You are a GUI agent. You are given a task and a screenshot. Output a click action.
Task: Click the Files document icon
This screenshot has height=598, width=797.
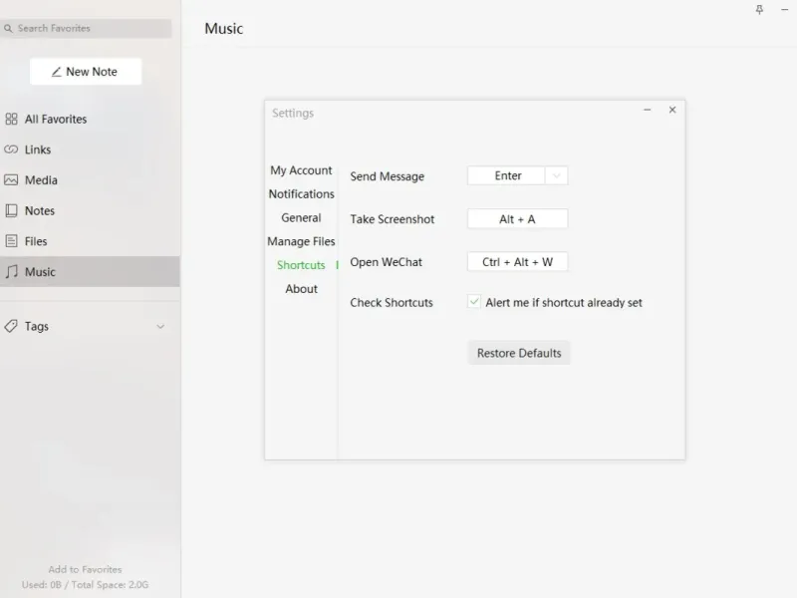point(11,241)
